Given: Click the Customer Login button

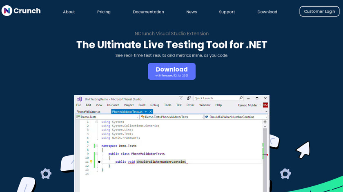Looking at the screenshot, I should [x=319, y=11].
